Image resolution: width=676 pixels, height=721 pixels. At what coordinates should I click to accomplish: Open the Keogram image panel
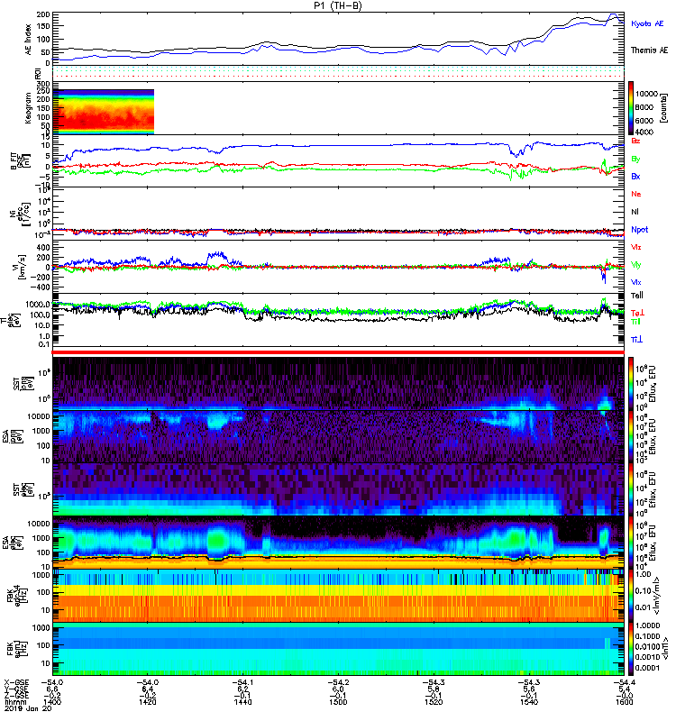point(339,108)
